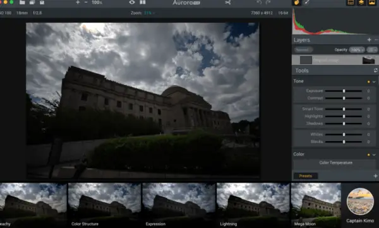Click the zoom out minus icon

pyautogui.click(x=86, y=2)
